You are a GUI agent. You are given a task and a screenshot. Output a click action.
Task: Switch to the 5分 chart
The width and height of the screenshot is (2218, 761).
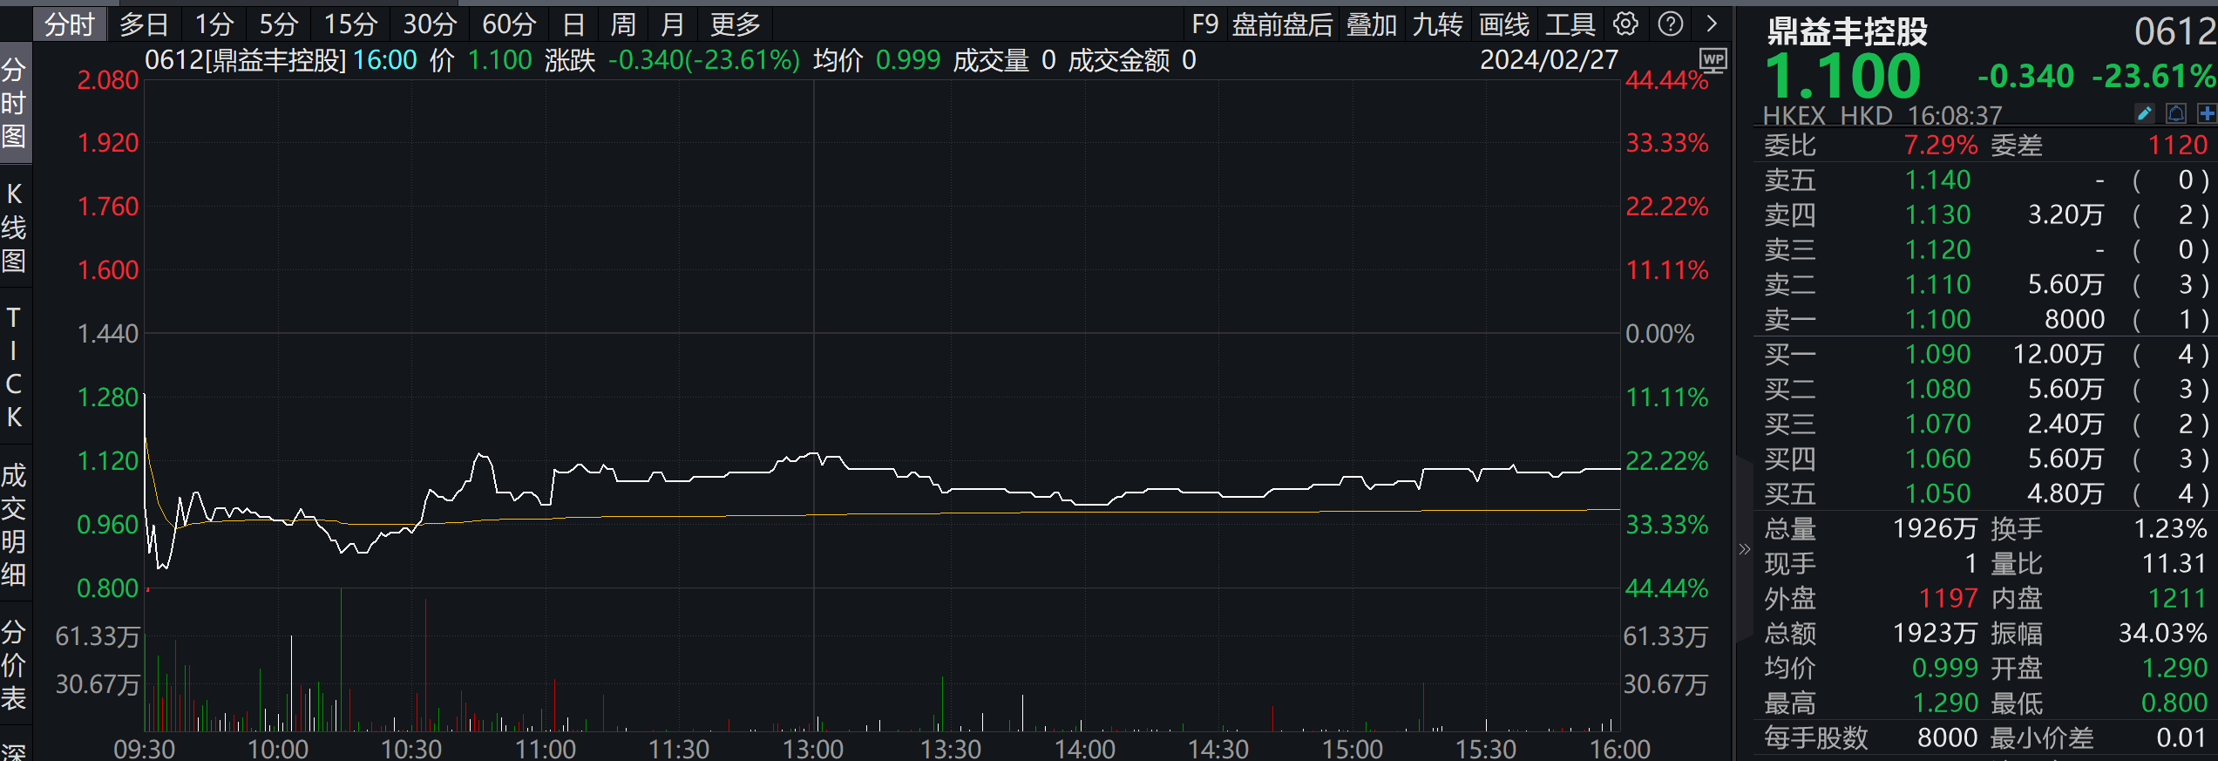[x=279, y=24]
